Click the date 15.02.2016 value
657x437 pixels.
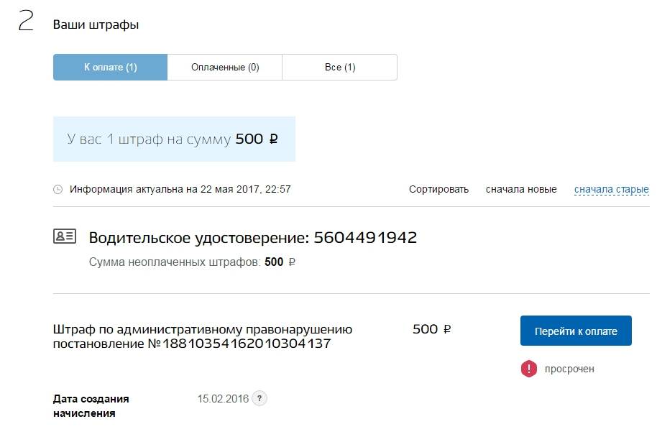[223, 398]
